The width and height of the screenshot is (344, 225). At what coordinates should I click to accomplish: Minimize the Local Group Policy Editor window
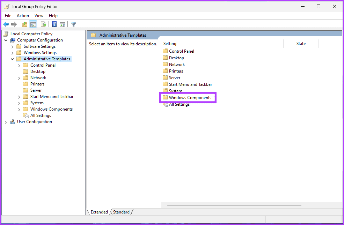[303, 6]
